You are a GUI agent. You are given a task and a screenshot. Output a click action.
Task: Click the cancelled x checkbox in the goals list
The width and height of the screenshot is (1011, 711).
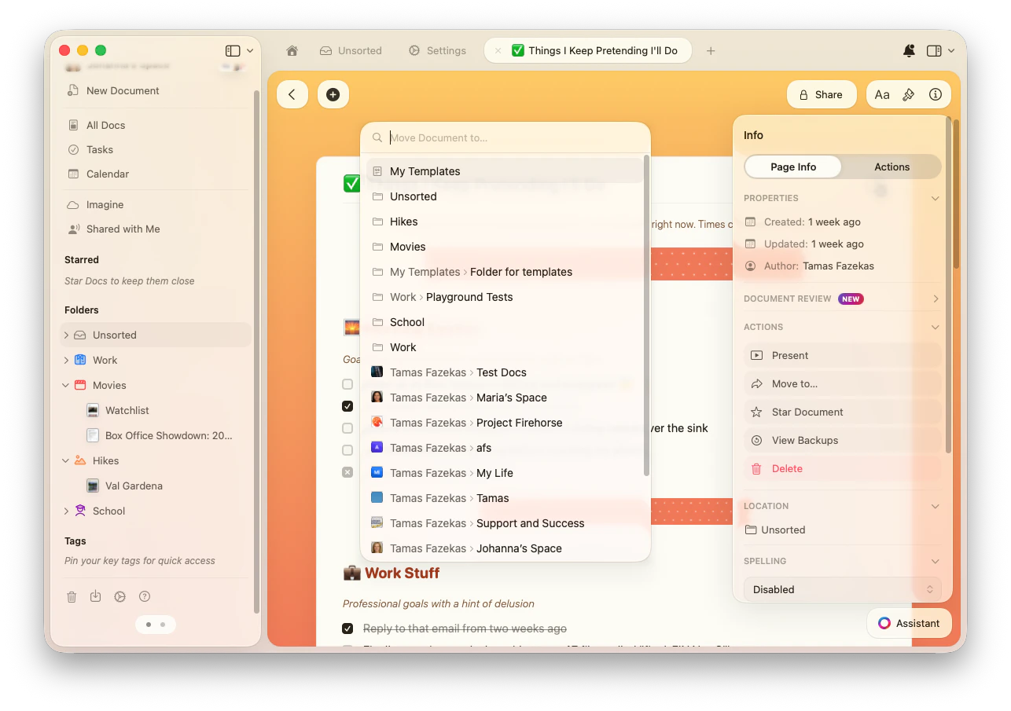tap(347, 472)
